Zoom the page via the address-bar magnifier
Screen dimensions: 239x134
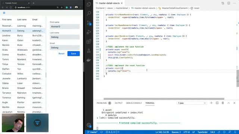(x=58, y=7)
